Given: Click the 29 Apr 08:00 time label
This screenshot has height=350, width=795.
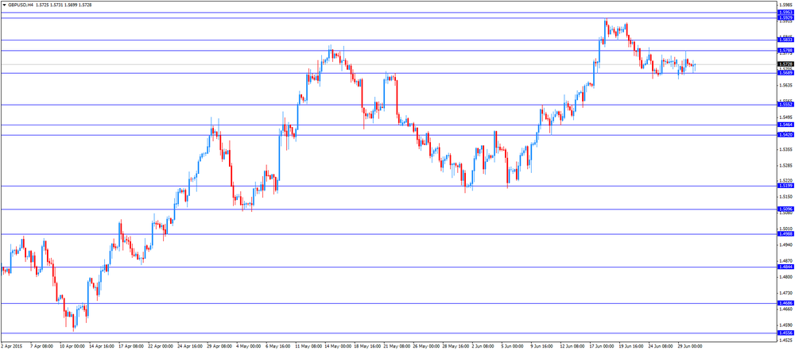Looking at the screenshot, I should (x=218, y=346).
